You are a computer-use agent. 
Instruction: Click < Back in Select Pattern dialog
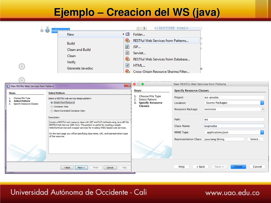[x=67, y=167]
